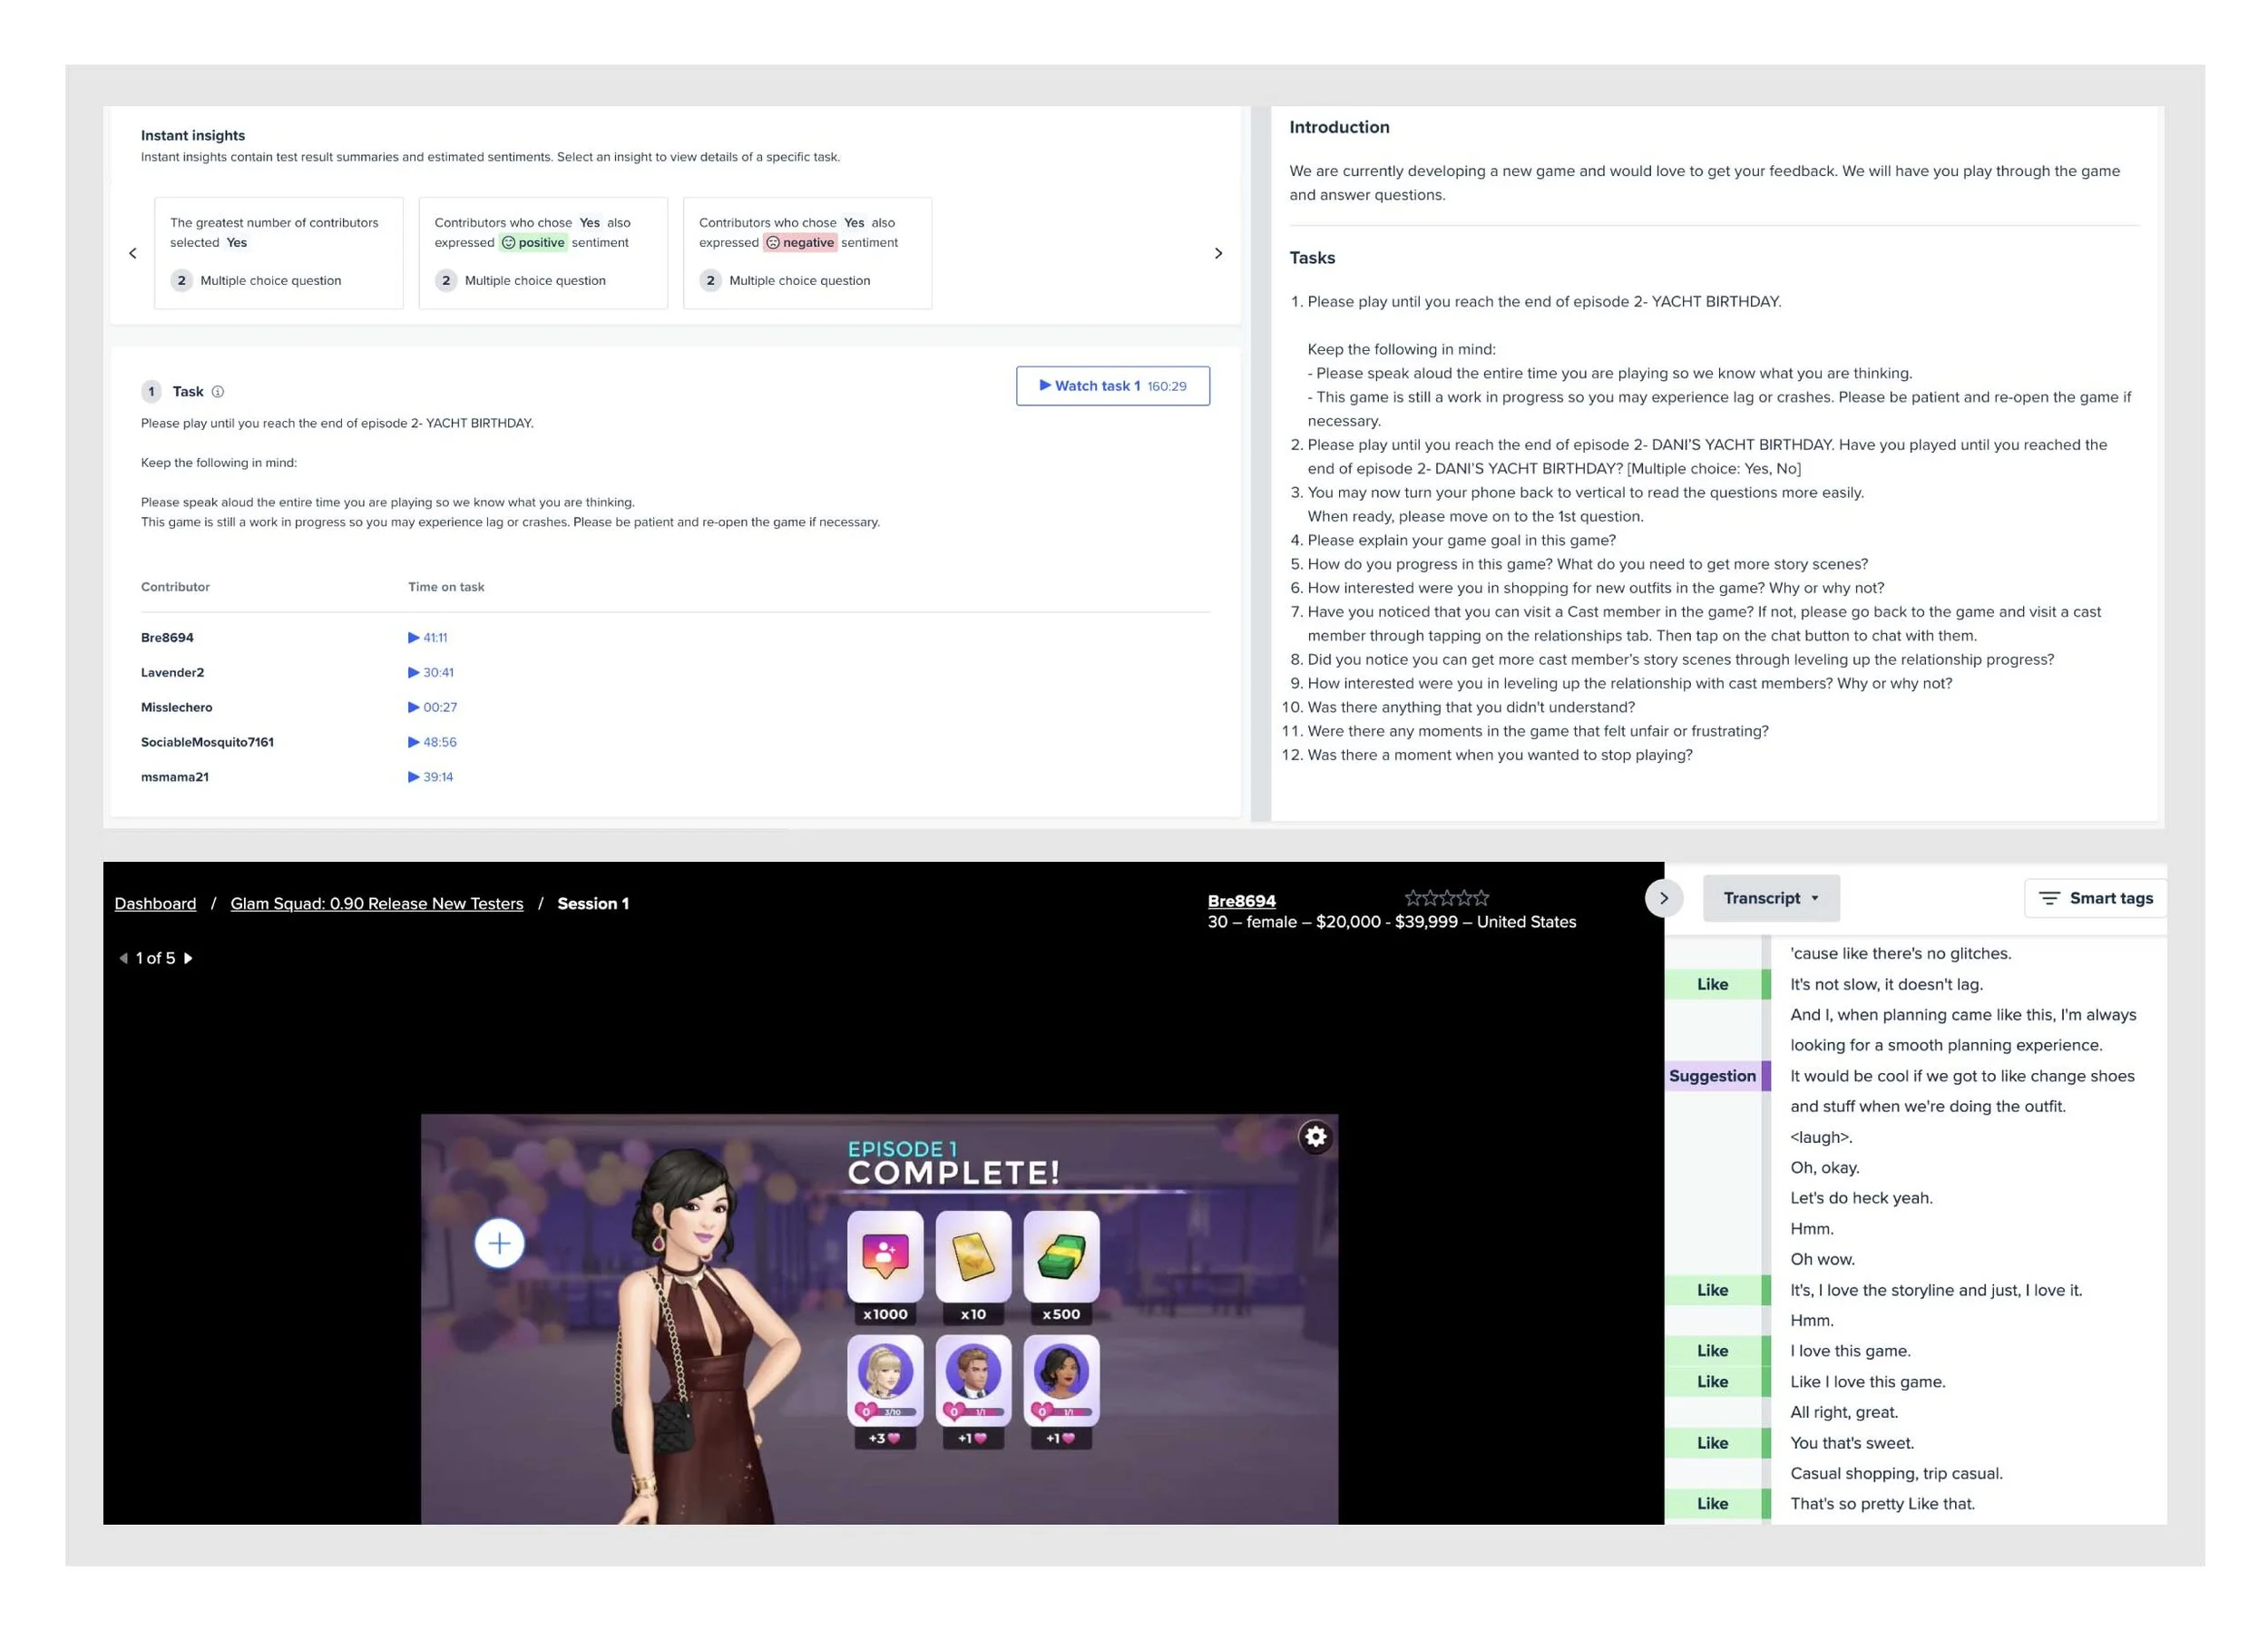
Task: Open the Transcript dropdown
Action: coord(1770,898)
